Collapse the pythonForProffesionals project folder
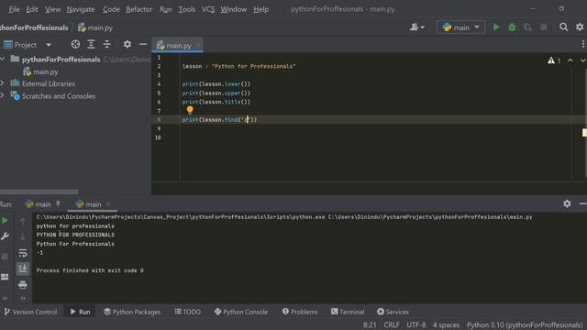 (3, 59)
